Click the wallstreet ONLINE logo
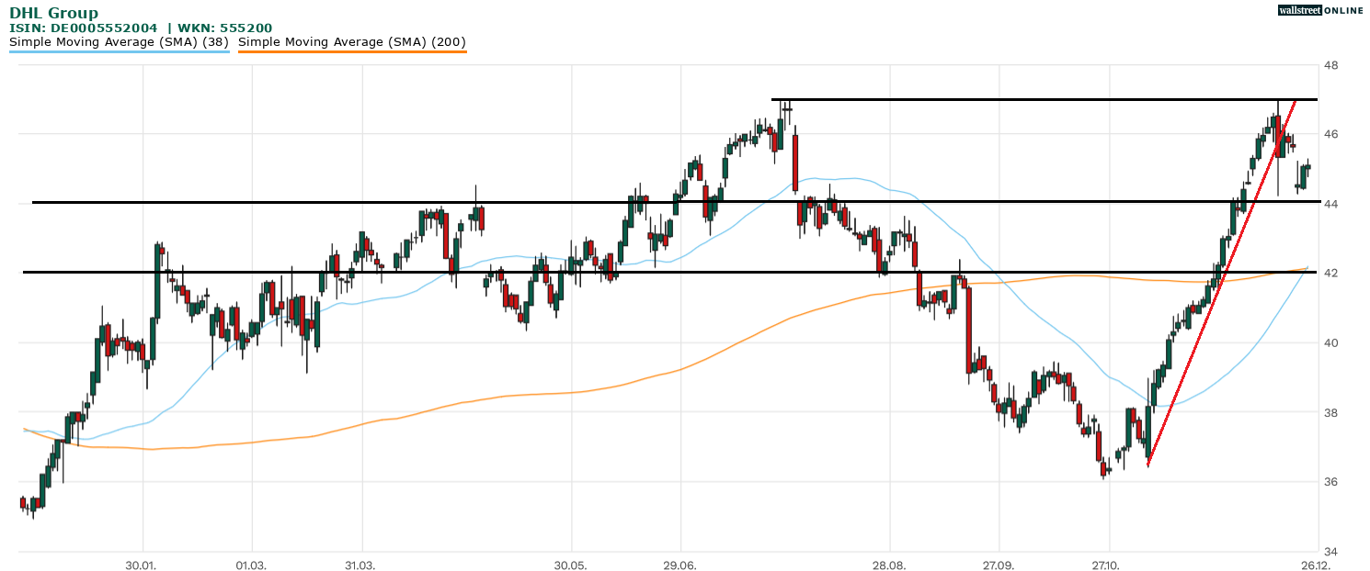Image resolution: width=1370 pixels, height=571 pixels. [1320, 10]
